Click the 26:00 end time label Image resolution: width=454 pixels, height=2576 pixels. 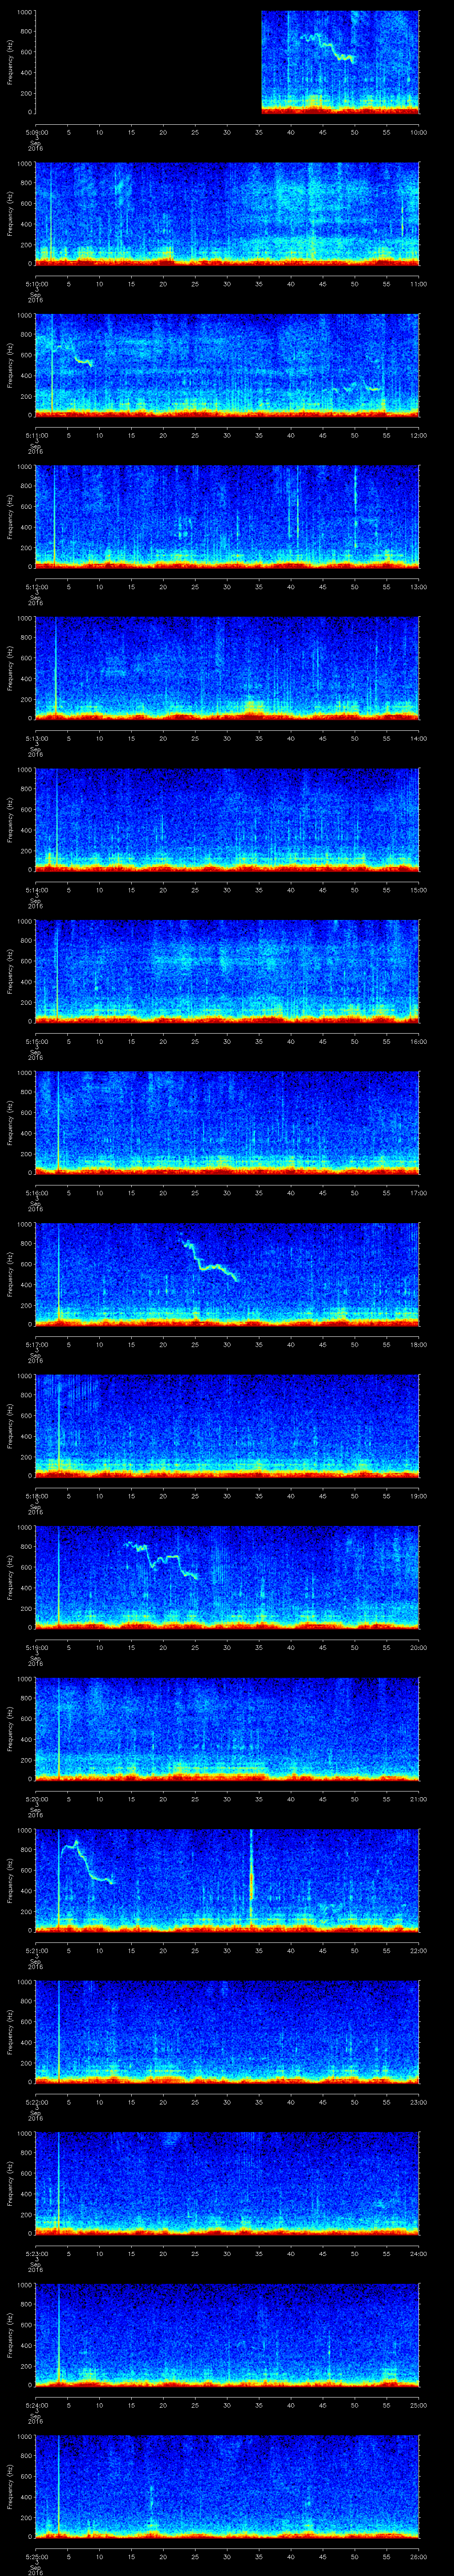coord(418,2556)
